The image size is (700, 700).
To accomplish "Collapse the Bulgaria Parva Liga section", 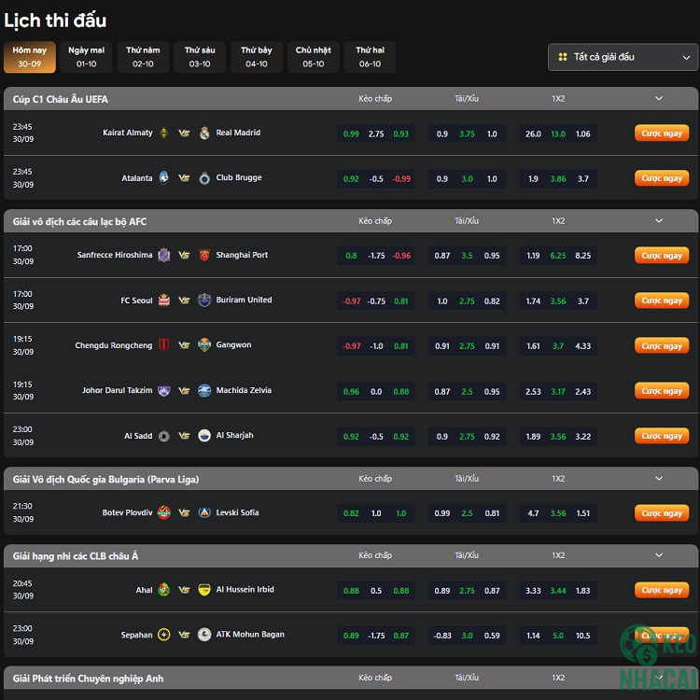I will pos(659,479).
